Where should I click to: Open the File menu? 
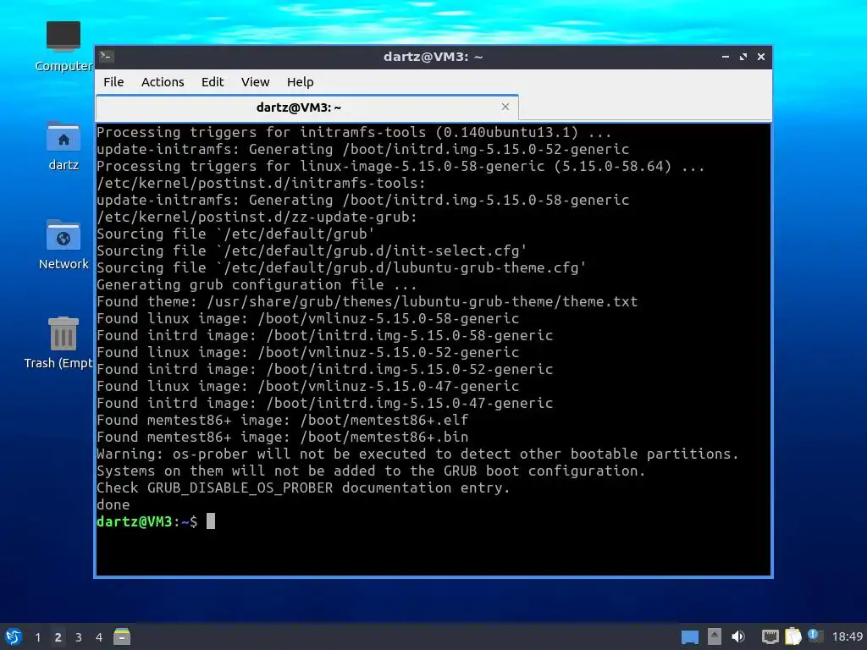(x=113, y=82)
